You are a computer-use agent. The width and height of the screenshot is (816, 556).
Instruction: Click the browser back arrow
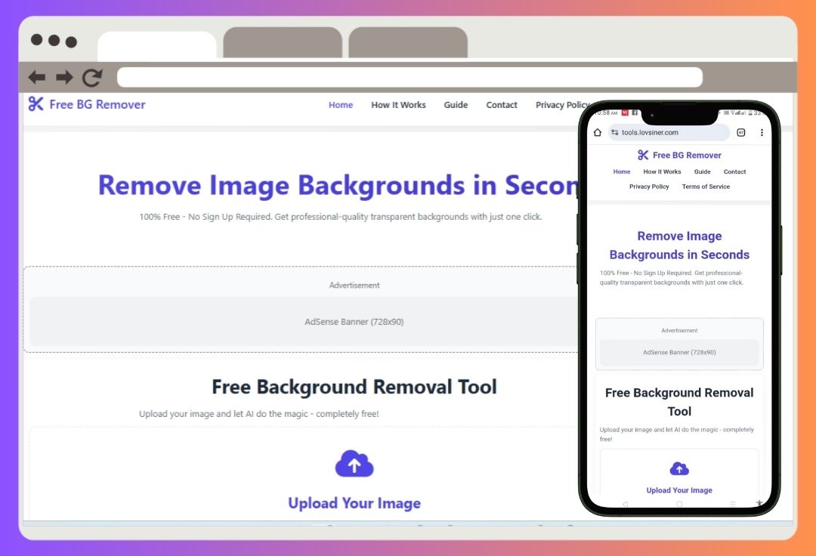[36, 77]
